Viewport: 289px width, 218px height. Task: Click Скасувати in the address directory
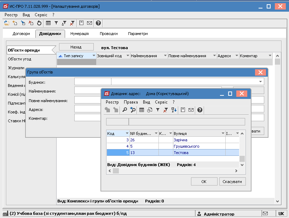[x=232, y=182]
